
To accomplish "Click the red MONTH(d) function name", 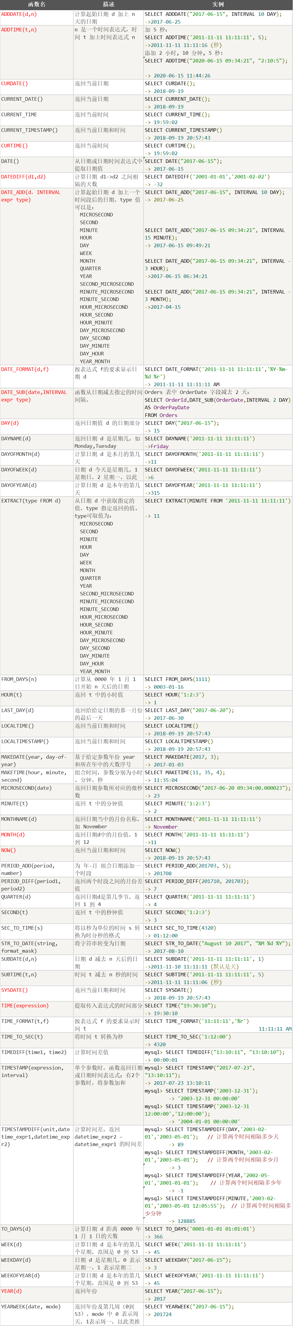I will tap(13, 834).
